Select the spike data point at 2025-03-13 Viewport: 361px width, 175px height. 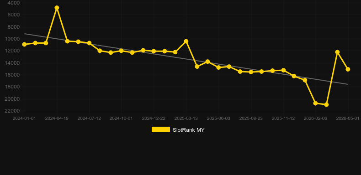coord(186,41)
